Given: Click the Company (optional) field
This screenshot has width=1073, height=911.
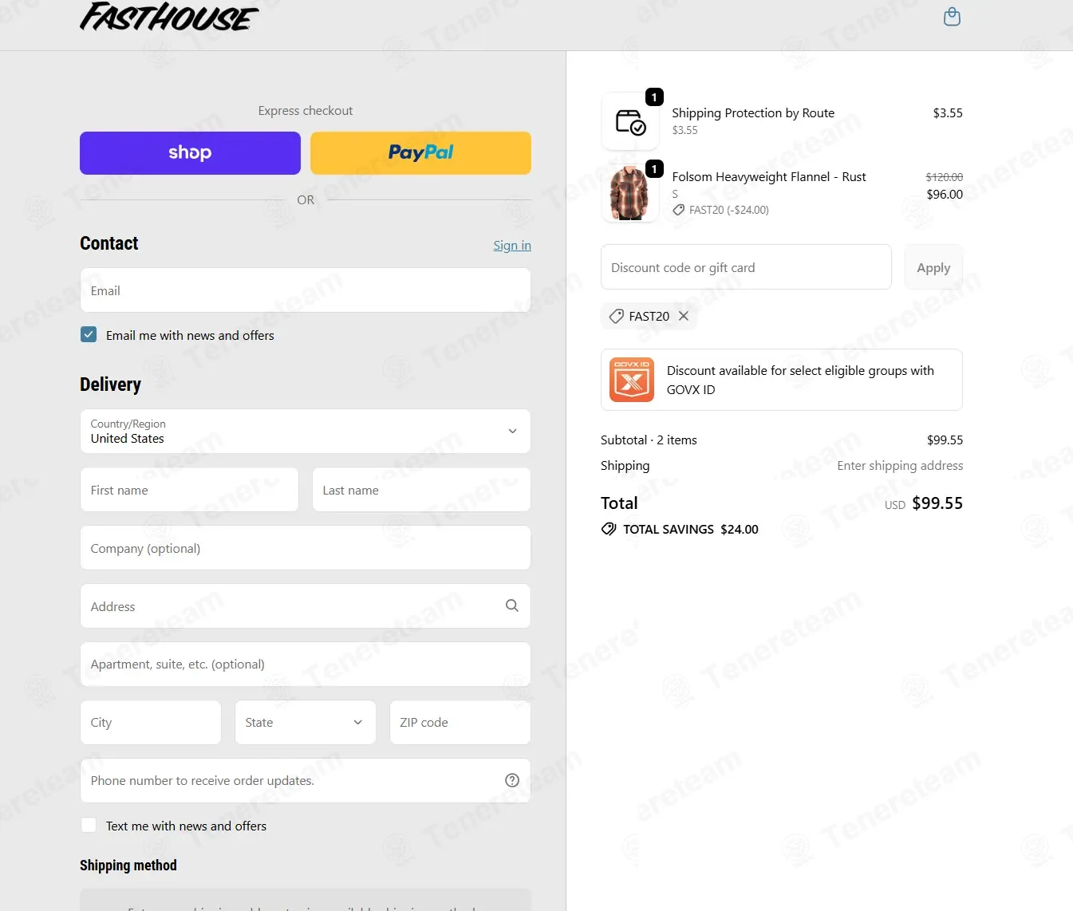Looking at the screenshot, I should (x=306, y=548).
